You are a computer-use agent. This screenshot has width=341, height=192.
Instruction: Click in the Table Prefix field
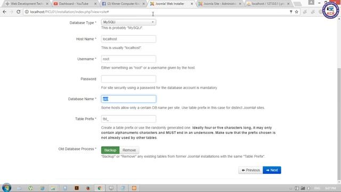tap(128, 119)
